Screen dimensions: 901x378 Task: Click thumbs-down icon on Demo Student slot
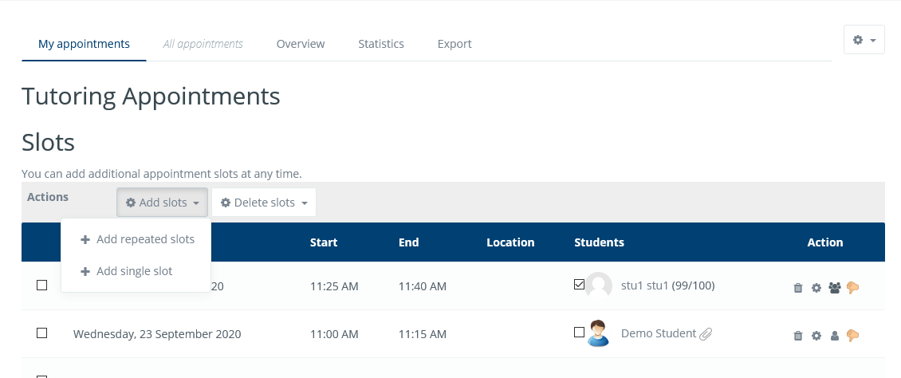pos(853,336)
